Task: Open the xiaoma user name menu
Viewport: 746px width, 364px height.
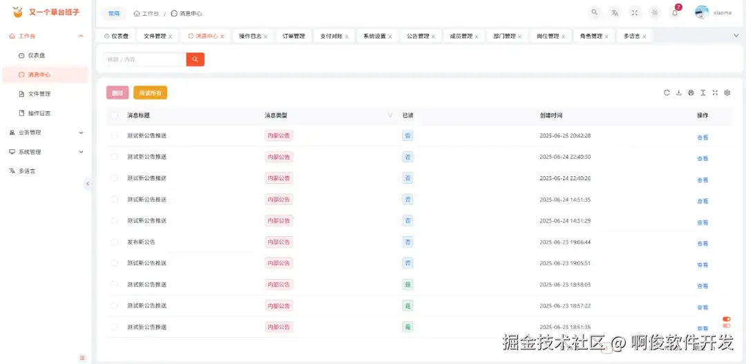Action: click(x=723, y=13)
